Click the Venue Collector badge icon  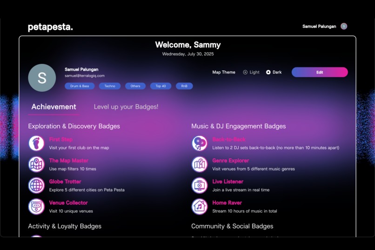[36, 206]
